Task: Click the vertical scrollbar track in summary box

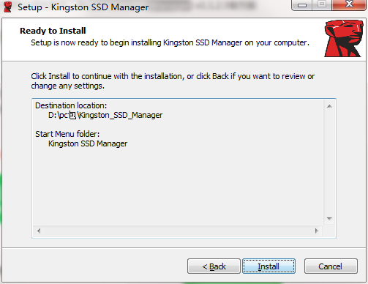Action: (329, 162)
